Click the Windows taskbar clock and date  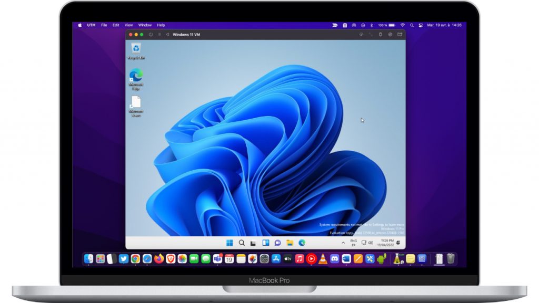click(385, 243)
